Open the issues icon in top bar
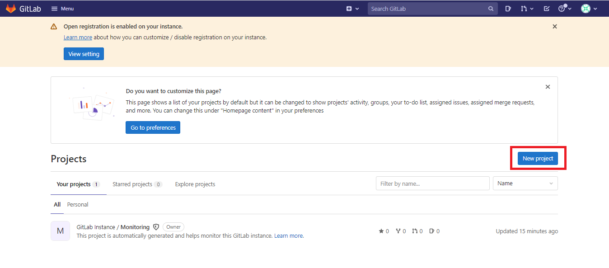609x268 pixels. (508, 9)
